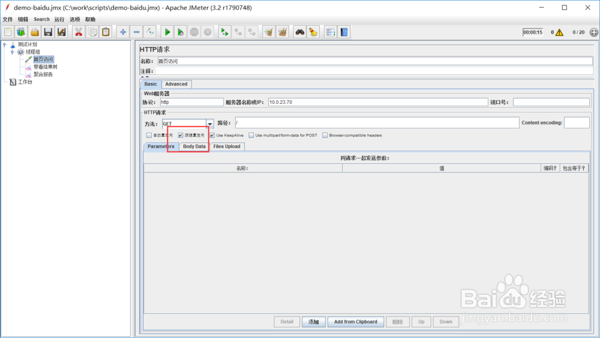Switch to the Advanced tab
600x338 pixels.
tap(176, 84)
